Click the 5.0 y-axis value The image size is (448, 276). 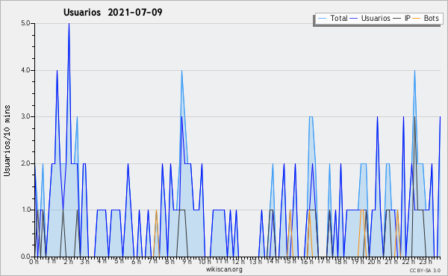pyautogui.click(x=25, y=23)
